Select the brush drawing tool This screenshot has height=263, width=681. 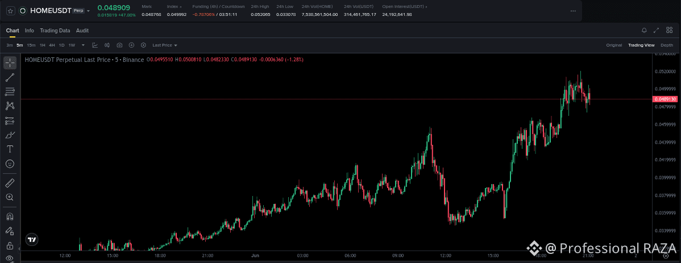[x=10, y=135]
